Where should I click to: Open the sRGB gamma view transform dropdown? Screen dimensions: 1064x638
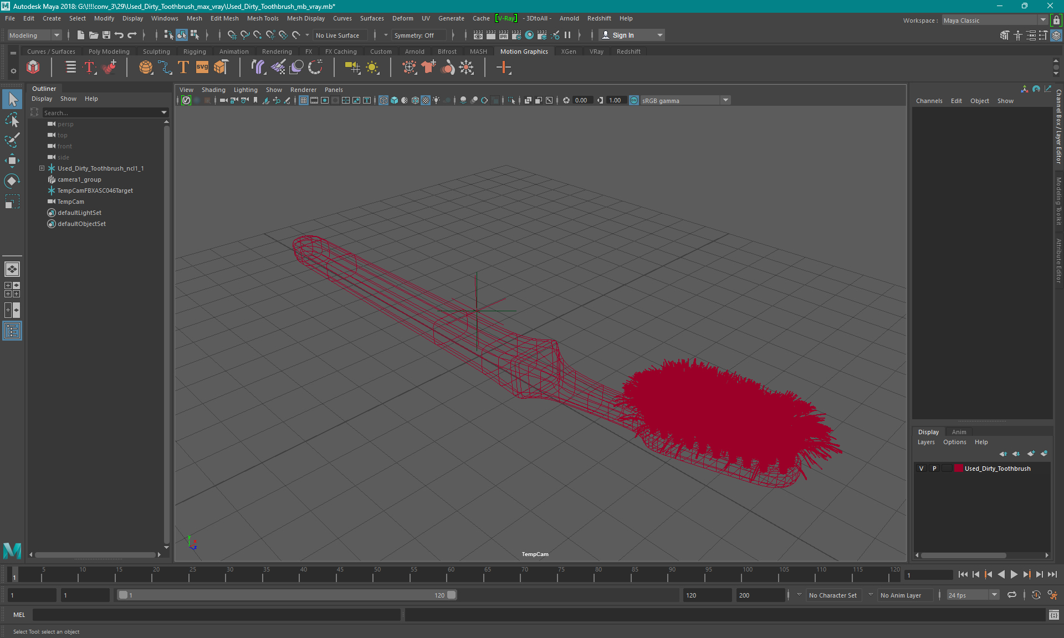pos(725,100)
